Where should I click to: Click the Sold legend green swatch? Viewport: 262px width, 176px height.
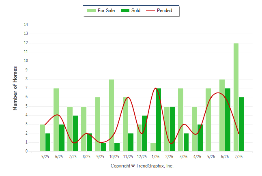pos(125,11)
